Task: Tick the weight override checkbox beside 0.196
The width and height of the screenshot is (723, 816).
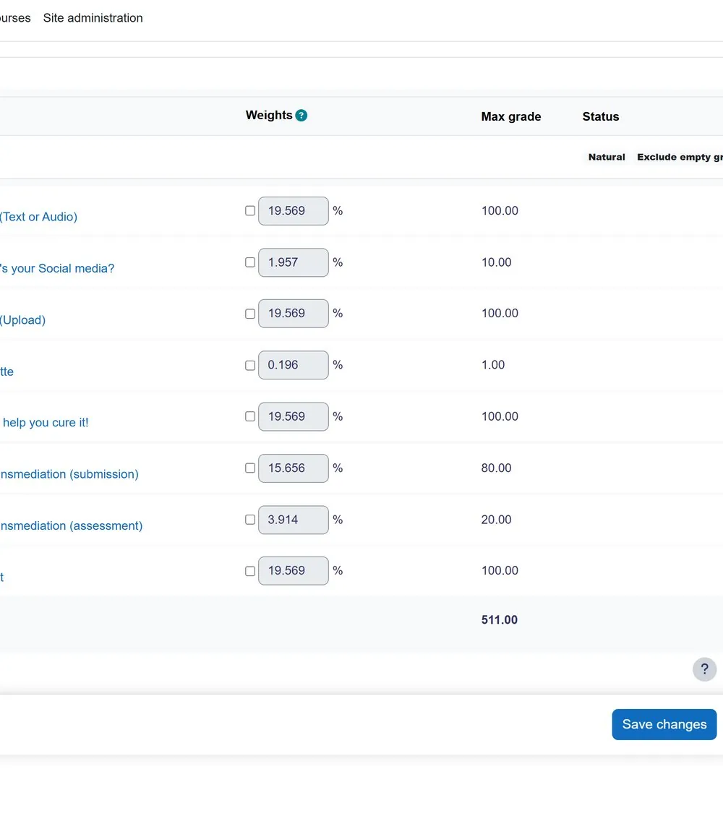Action: tap(250, 365)
